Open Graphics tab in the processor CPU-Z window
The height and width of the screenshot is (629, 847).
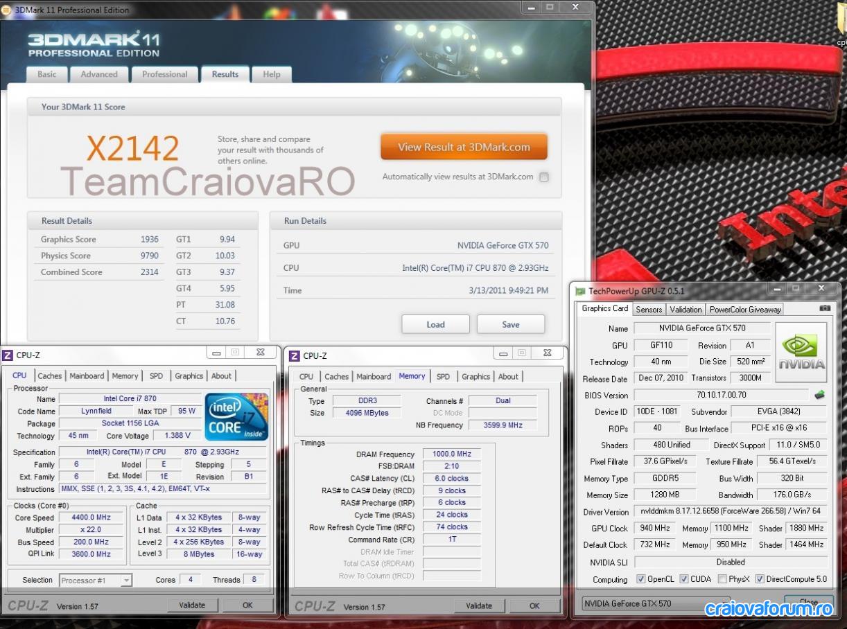click(x=189, y=376)
